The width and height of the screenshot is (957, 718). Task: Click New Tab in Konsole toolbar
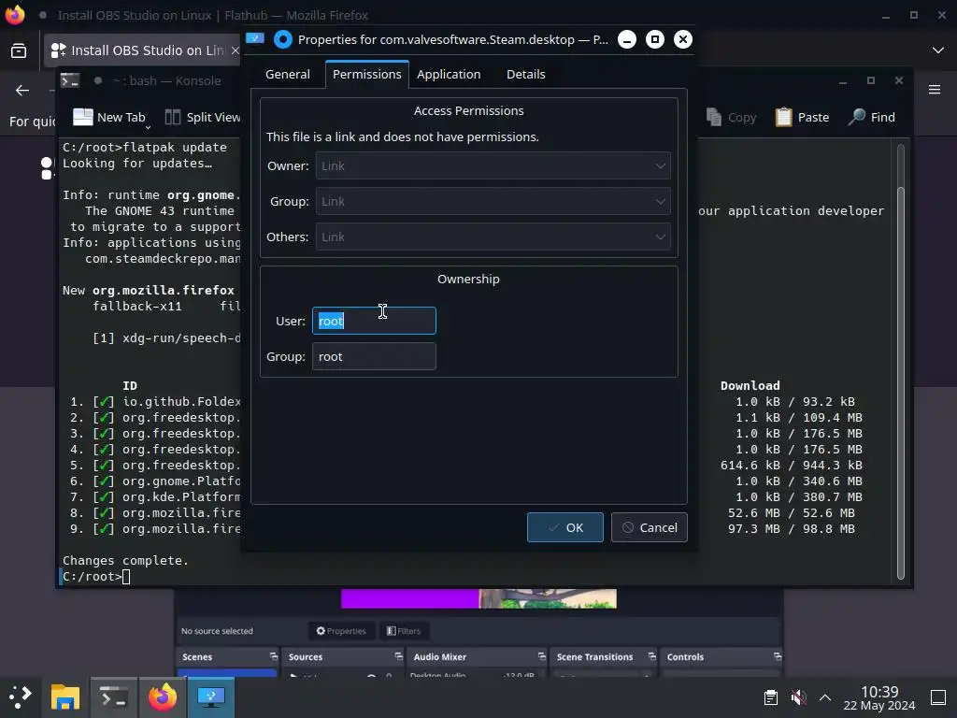pyautogui.click(x=109, y=117)
